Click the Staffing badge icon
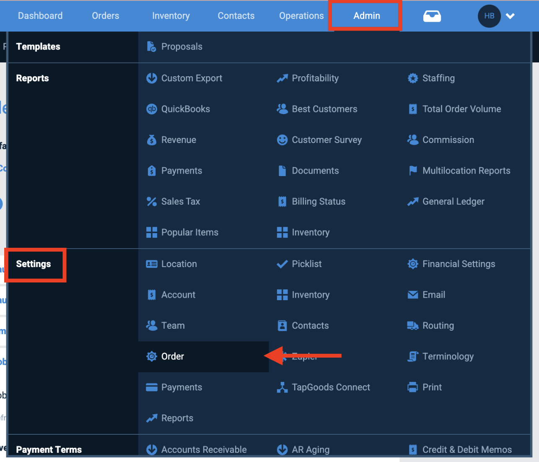 point(413,78)
